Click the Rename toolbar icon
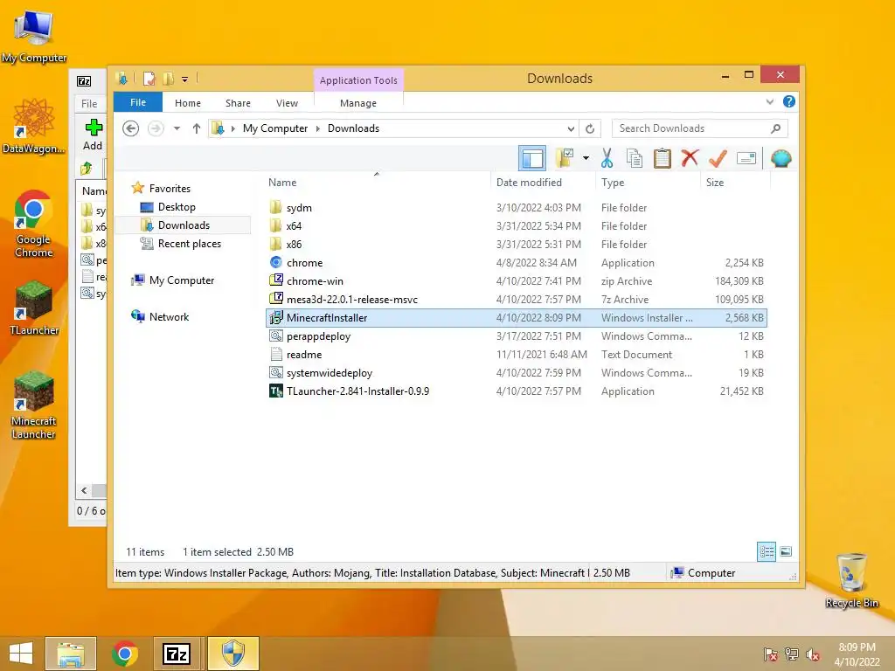This screenshot has width=895, height=671. coord(746,158)
